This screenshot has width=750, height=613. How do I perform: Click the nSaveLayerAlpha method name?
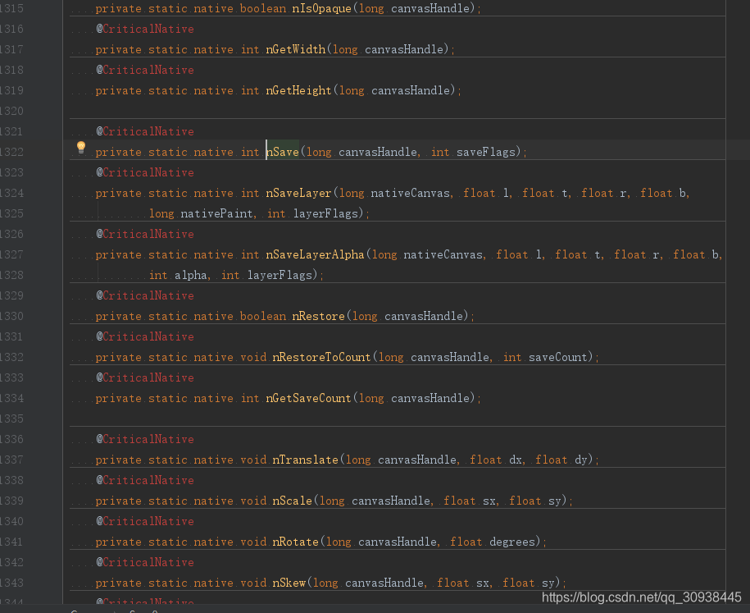click(x=316, y=254)
